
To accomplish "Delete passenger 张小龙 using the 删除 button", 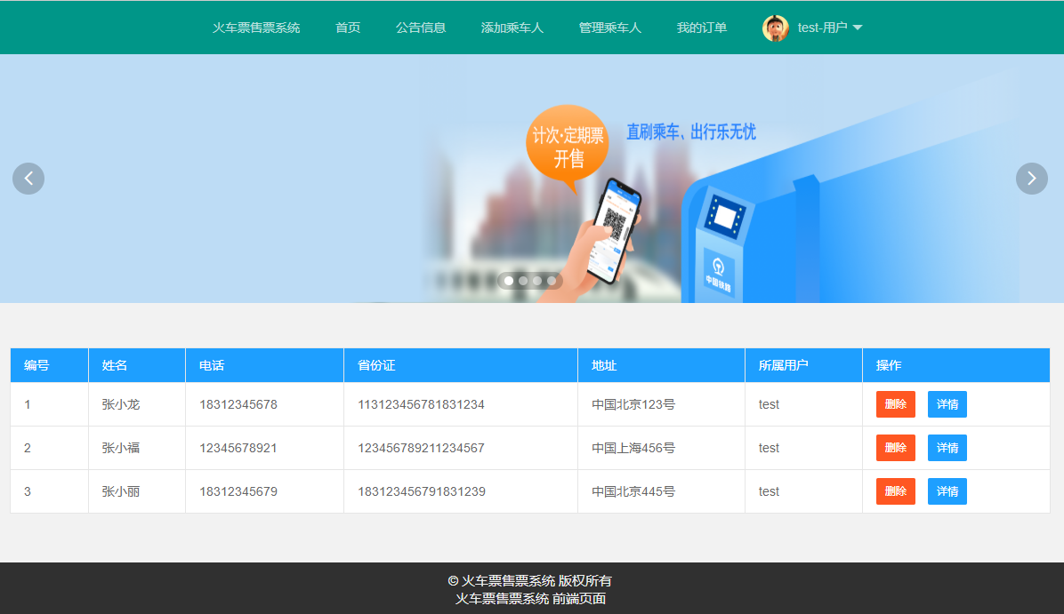I will [895, 404].
